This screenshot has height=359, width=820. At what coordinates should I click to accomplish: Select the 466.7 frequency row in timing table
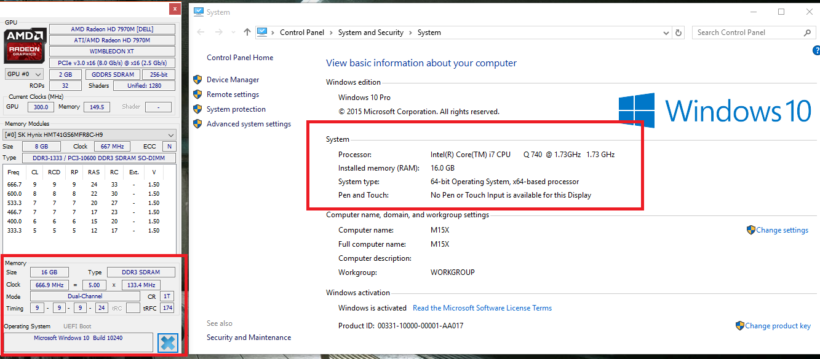84,212
